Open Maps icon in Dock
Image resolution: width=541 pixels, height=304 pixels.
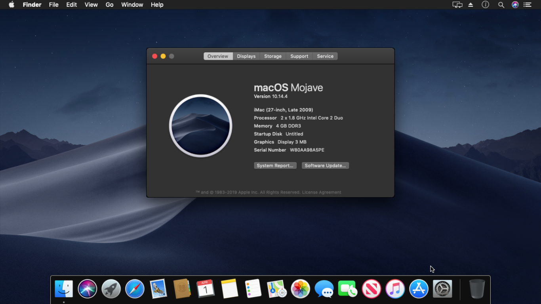(x=277, y=289)
